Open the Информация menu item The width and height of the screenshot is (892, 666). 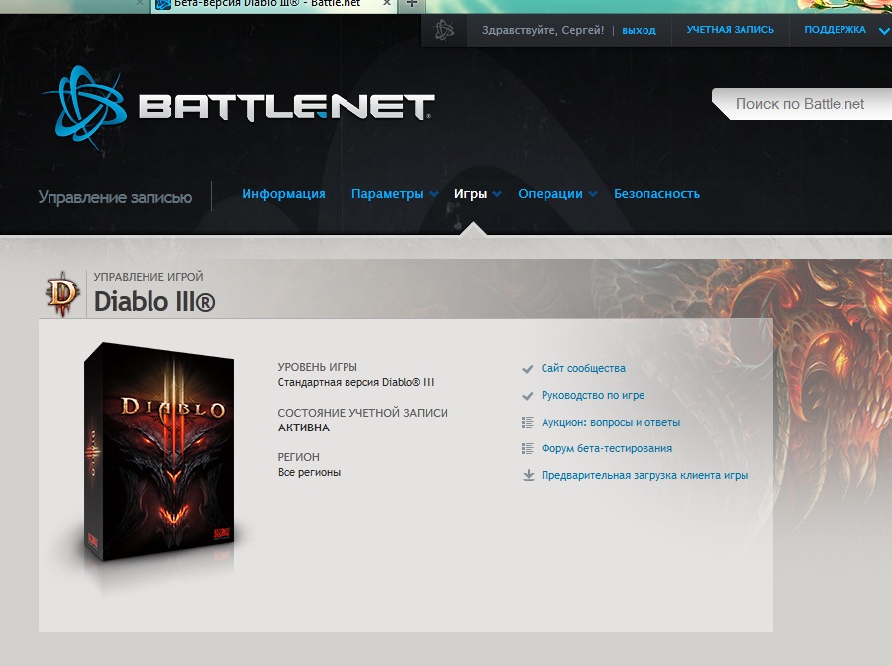tap(283, 193)
